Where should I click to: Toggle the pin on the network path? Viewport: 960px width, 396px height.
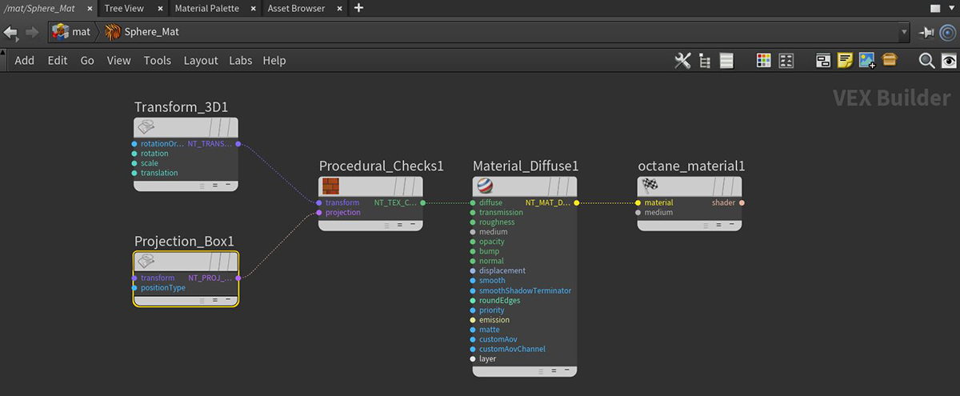[x=926, y=32]
